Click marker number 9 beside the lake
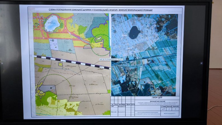 click(48, 19)
